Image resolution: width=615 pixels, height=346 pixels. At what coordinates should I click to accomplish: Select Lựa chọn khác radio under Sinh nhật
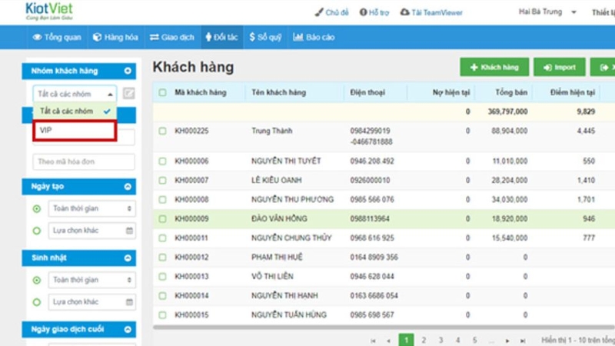(37, 302)
